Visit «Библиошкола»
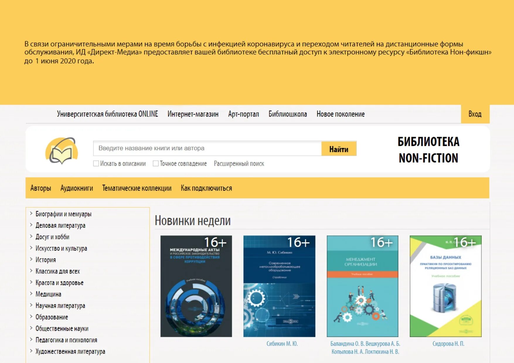Screen dimensions: 514x363 point(287,114)
